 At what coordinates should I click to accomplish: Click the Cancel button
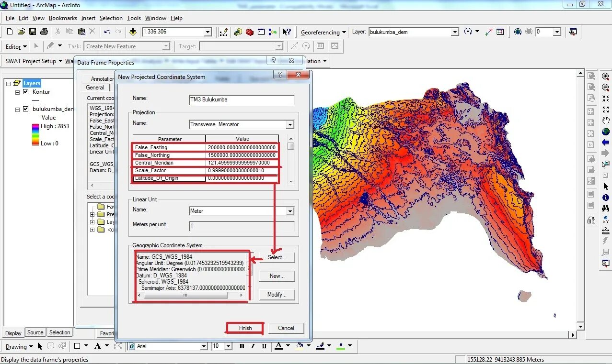tap(286, 328)
